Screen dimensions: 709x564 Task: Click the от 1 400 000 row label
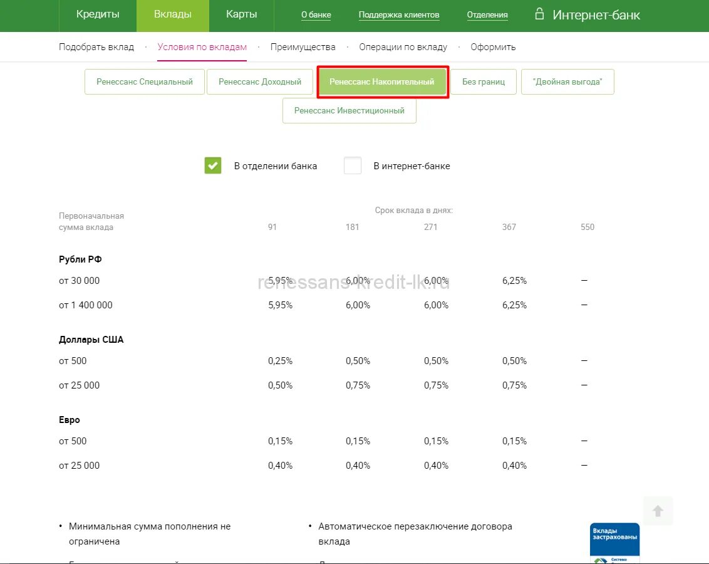85,305
